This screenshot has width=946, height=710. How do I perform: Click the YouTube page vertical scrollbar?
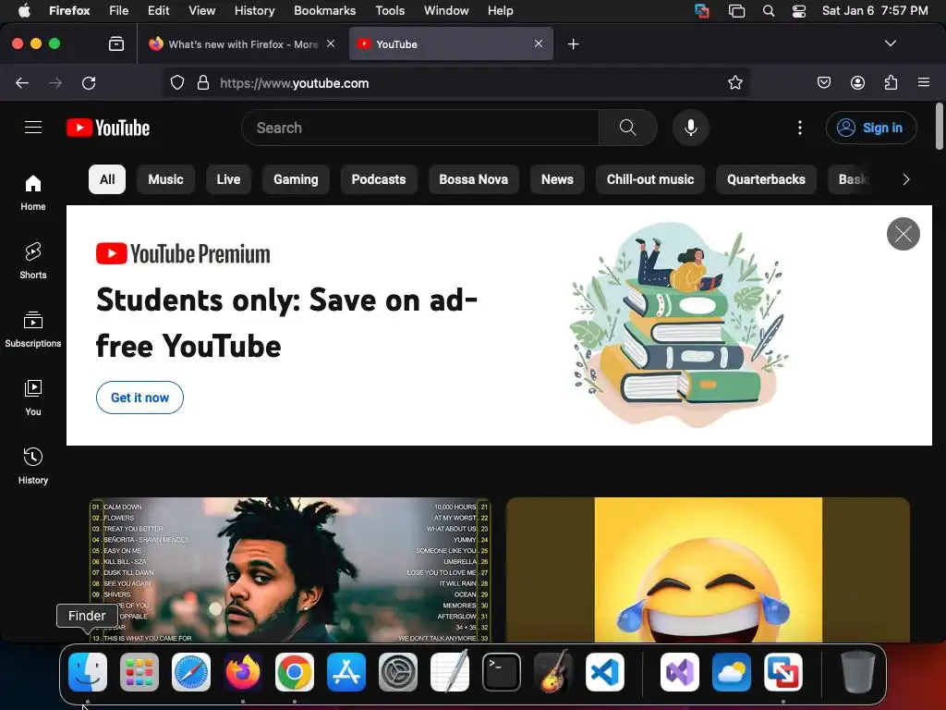point(939,127)
